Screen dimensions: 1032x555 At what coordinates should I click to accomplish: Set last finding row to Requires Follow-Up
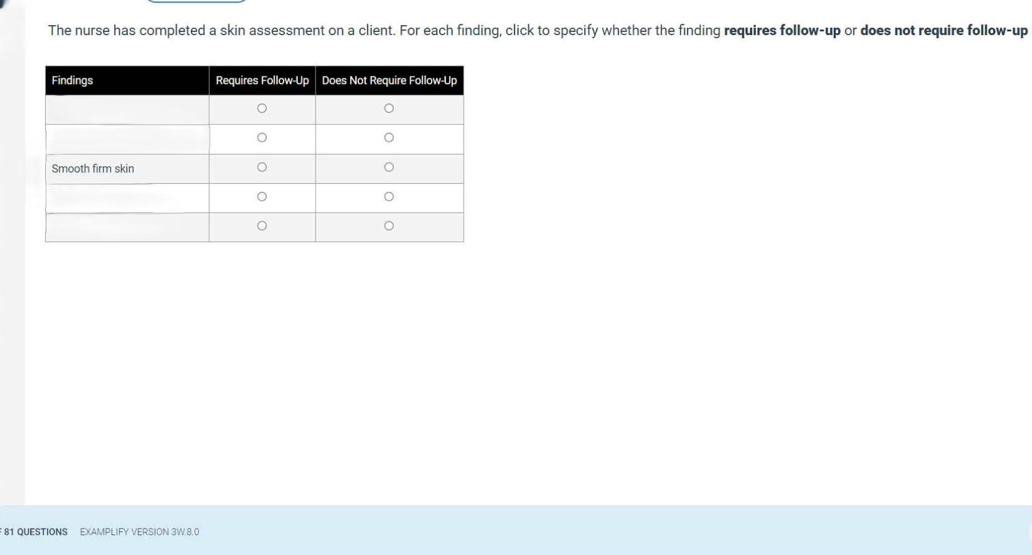[262, 226]
